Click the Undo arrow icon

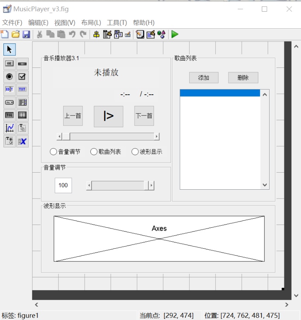coord(72,34)
